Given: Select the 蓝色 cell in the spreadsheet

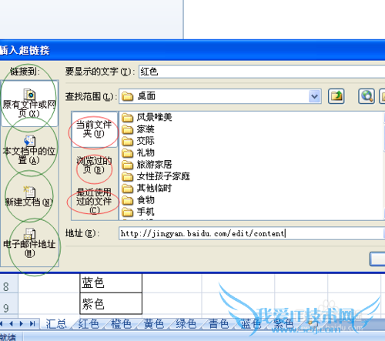Looking at the screenshot, I should (111, 282).
